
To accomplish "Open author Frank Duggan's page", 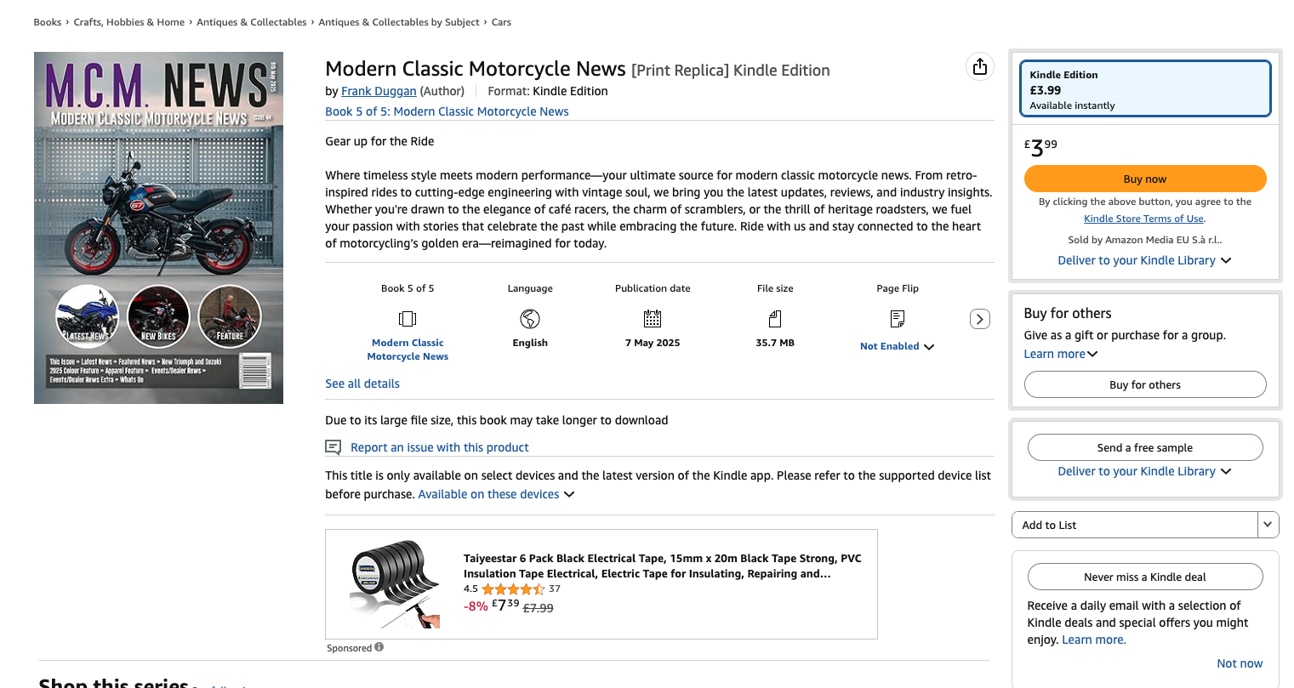I will (379, 91).
